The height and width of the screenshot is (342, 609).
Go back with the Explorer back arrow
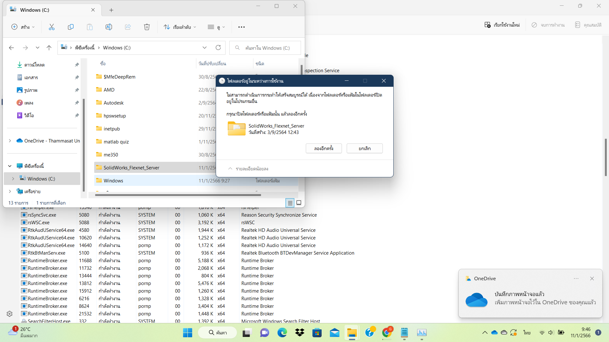point(11,48)
